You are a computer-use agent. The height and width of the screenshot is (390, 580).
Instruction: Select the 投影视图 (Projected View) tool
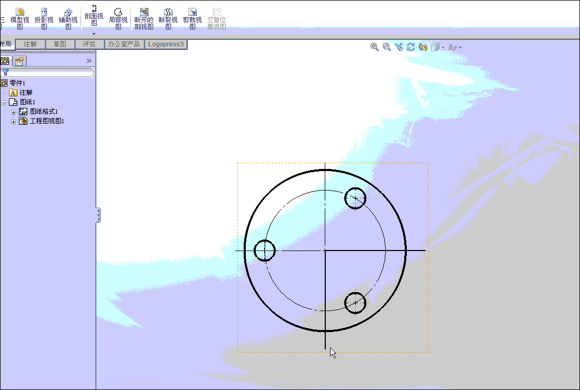[x=44, y=18]
